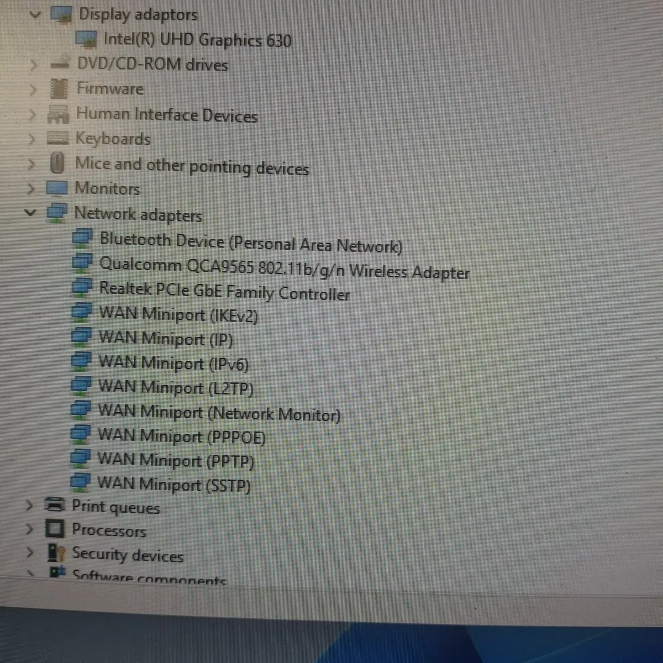
Task: Select the Firmware label
Action: tap(109, 88)
